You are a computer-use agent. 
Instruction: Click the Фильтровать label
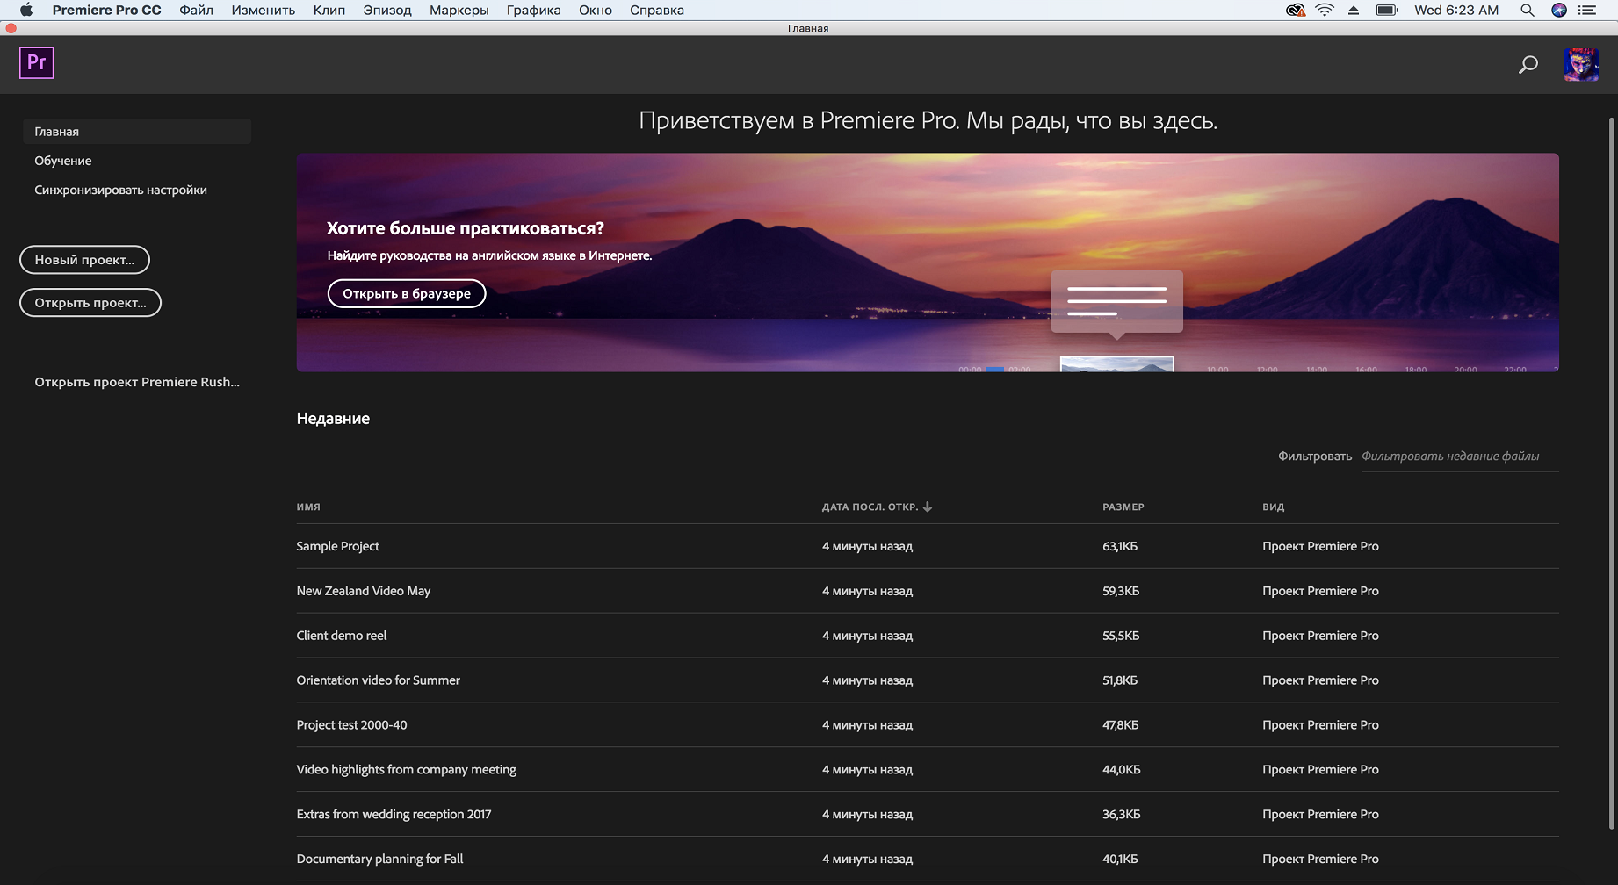pyautogui.click(x=1315, y=457)
